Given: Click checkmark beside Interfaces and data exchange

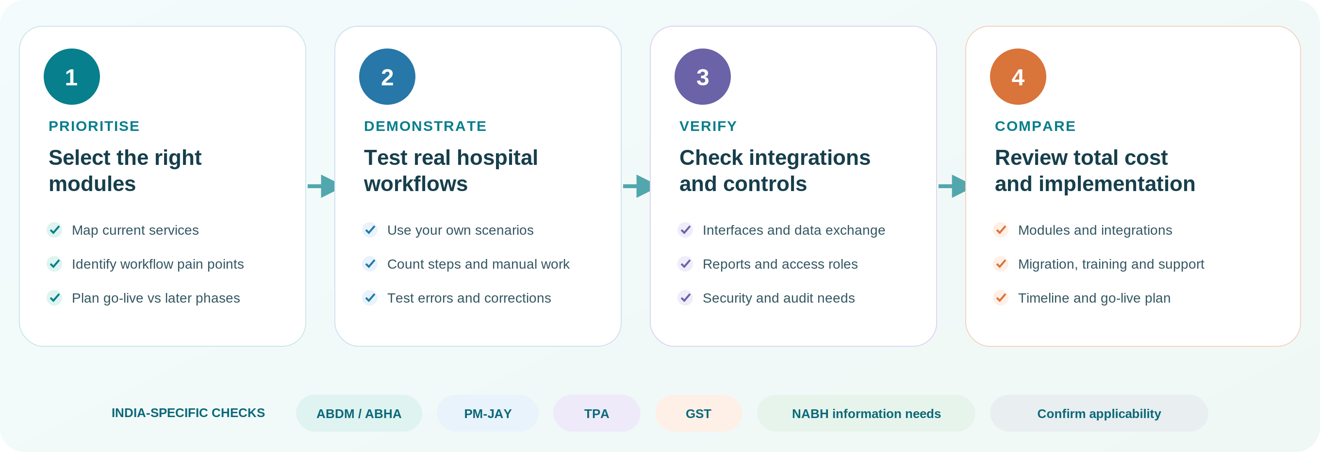Looking at the screenshot, I should coord(685,230).
